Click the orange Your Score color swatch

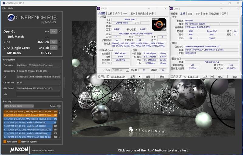coord(5,141)
